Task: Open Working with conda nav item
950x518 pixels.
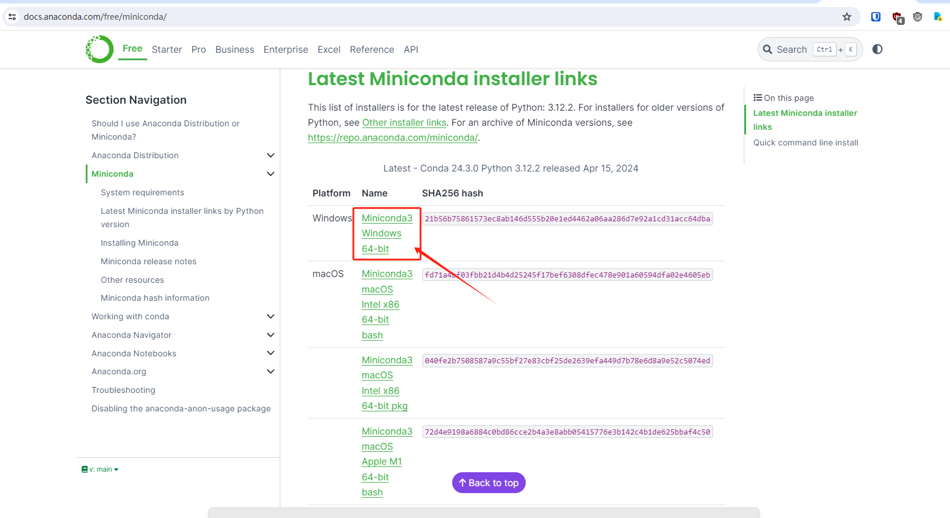Action: click(x=130, y=316)
